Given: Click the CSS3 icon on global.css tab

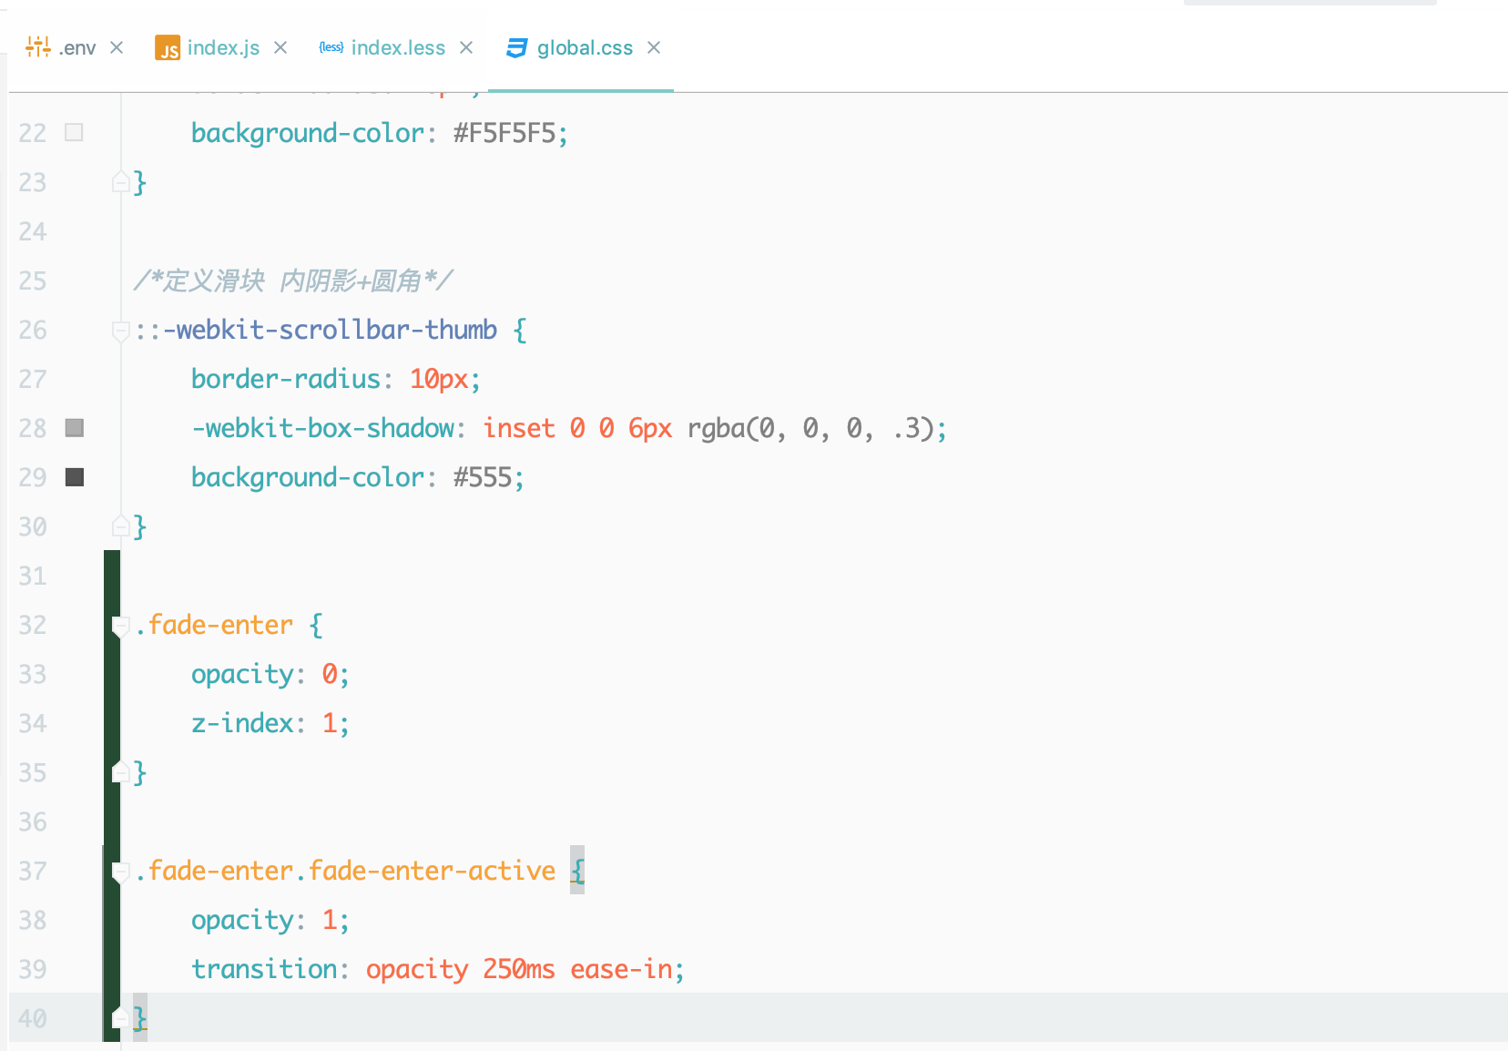Looking at the screenshot, I should click(517, 48).
